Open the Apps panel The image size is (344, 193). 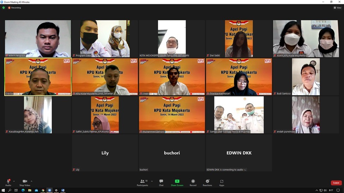(222, 181)
